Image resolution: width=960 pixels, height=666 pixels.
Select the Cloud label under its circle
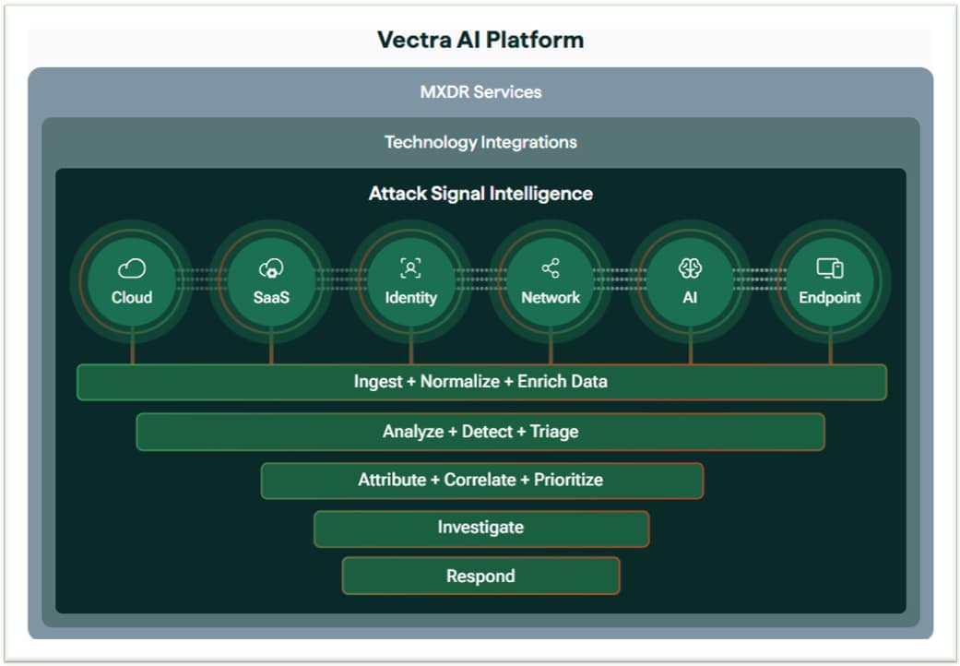tap(132, 298)
